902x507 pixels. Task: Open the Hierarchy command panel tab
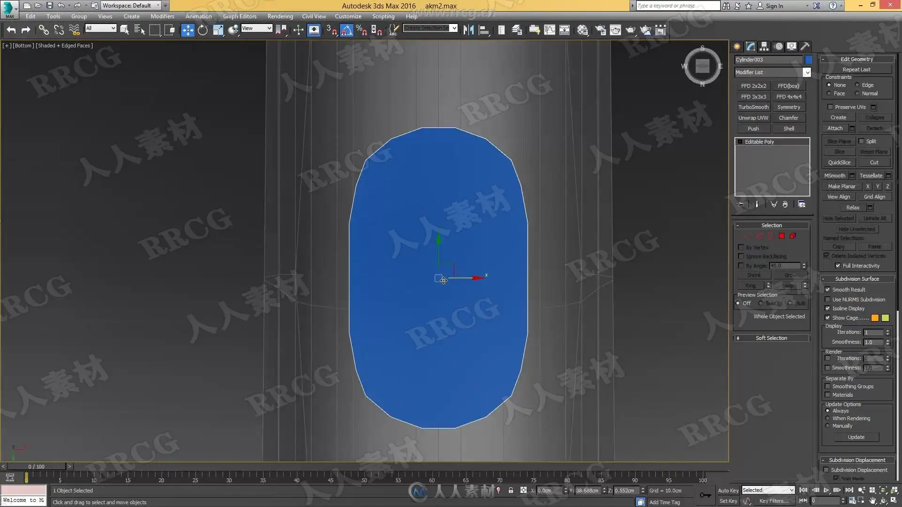click(764, 46)
